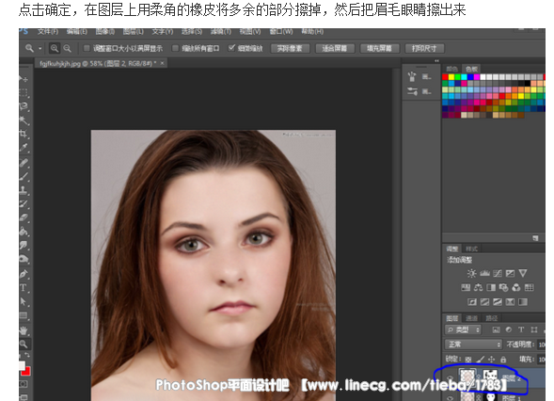The height and width of the screenshot is (401, 554).
Task: Select the Clone Stamp tool
Action: point(24,190)
